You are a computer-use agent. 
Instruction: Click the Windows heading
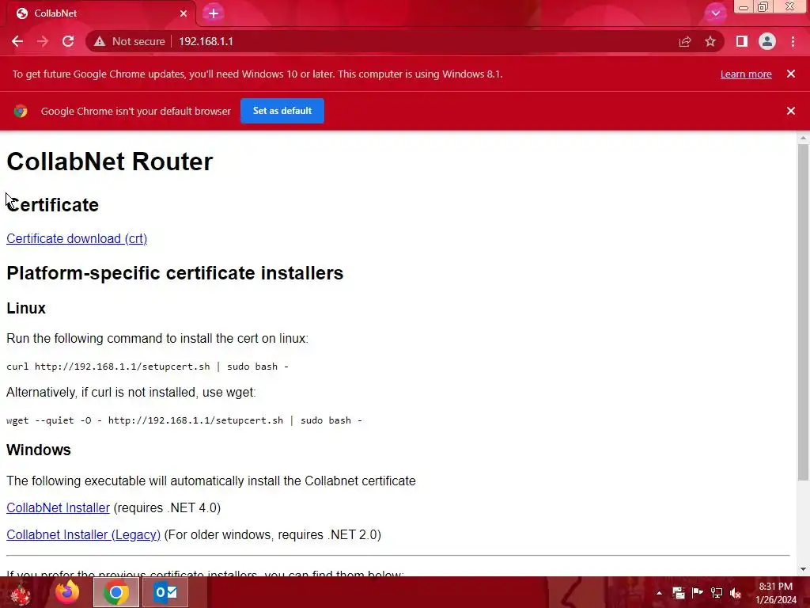pos(38,450)
